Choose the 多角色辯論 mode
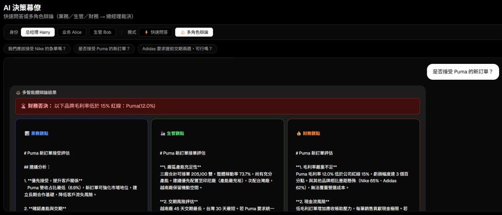 click(x=194, y=32)
